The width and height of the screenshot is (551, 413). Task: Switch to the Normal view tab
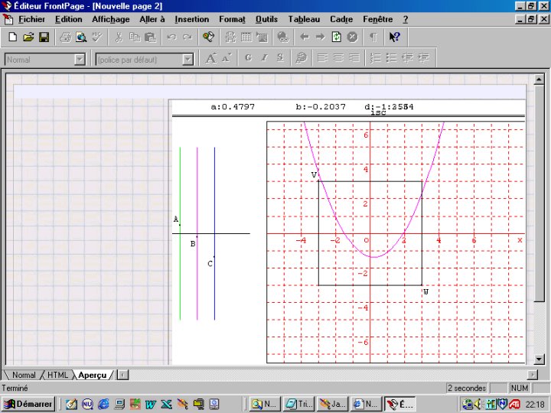tap(24, 375)
